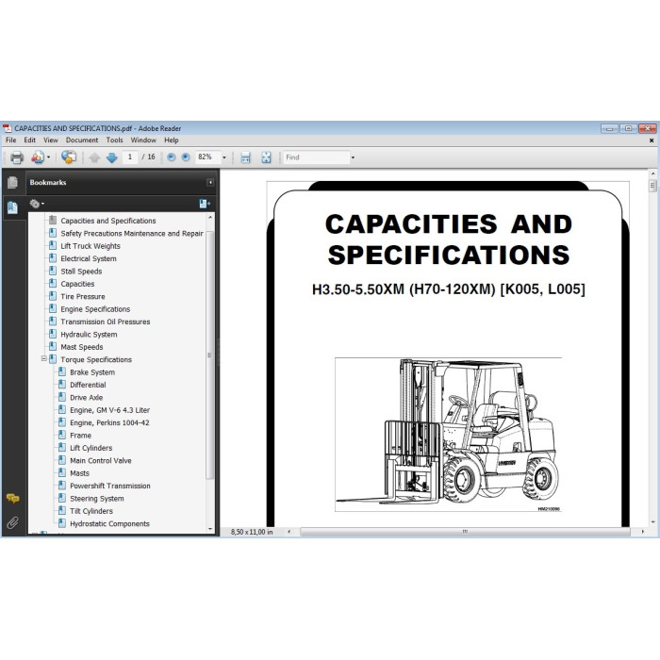This screenshot has height=660, width=660.
Task: Open Transmission Oil Pressures bookmark
Action: click(x=106, y=322)
